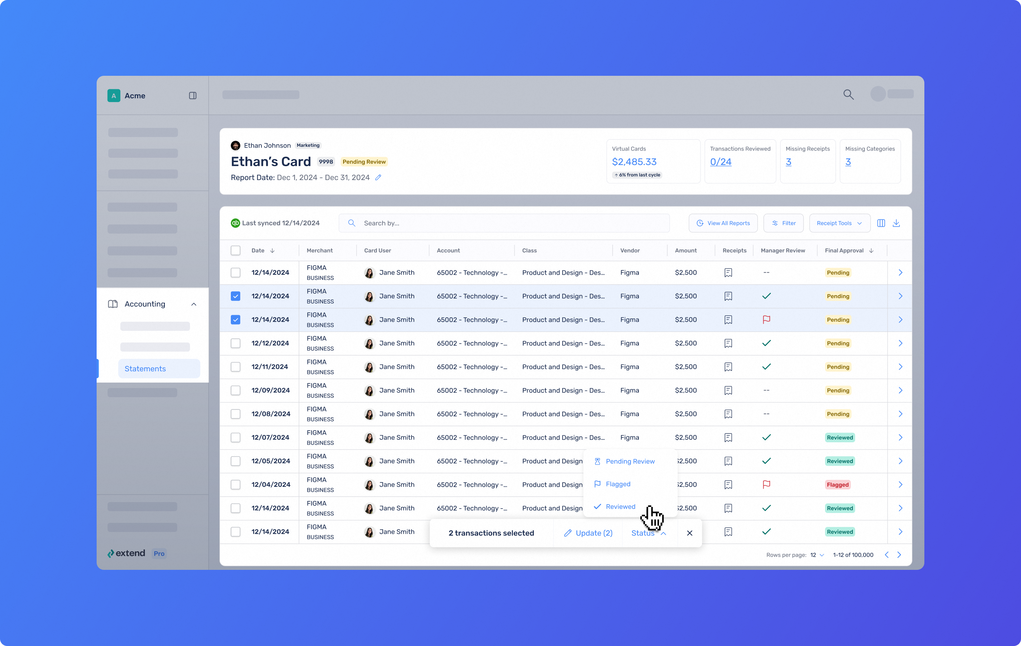Click the top-right magnifier search icon

coord(848,94)
